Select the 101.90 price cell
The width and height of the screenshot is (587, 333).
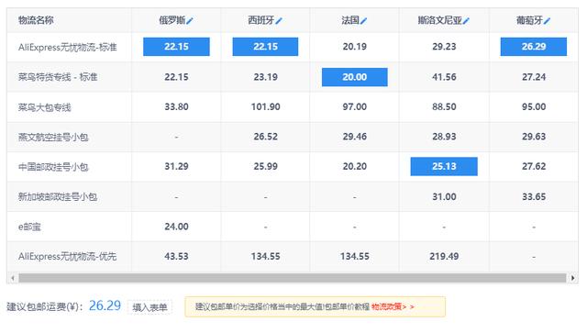click(265, 106)
